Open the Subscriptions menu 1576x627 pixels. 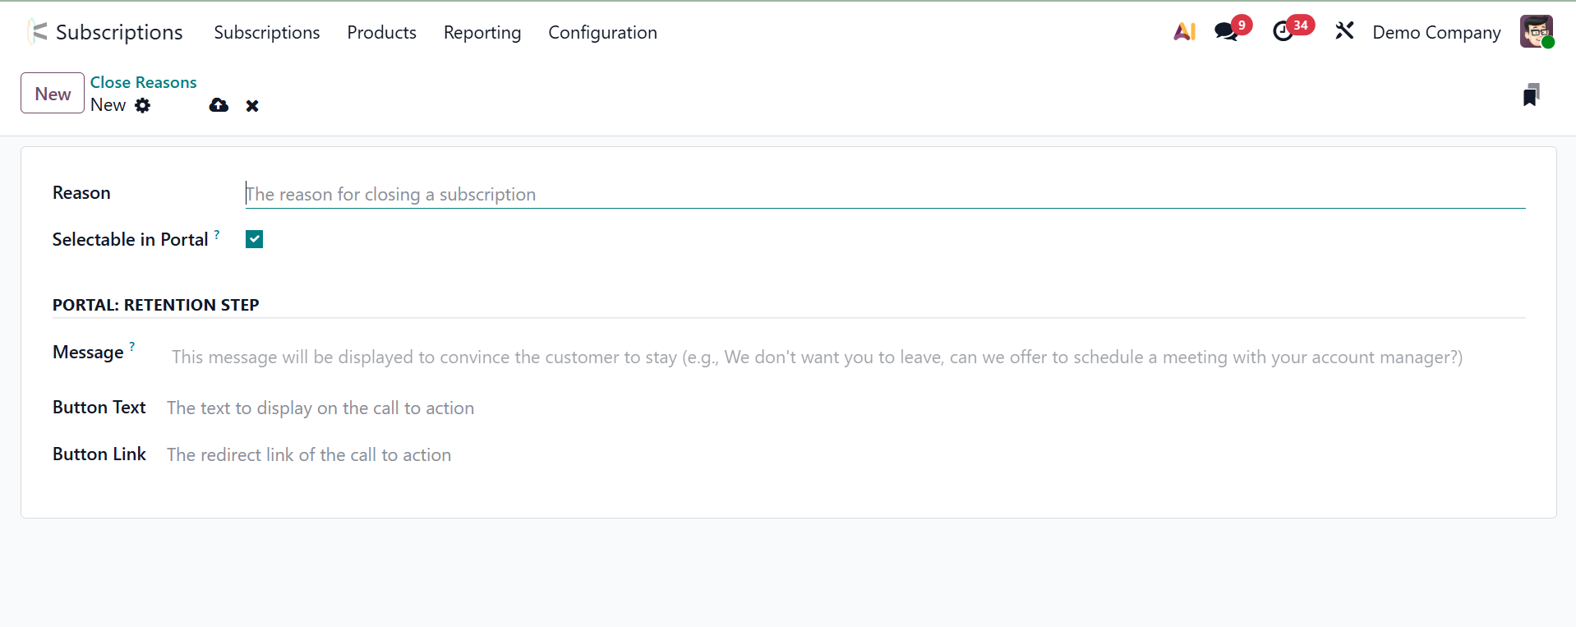[267, 32]
